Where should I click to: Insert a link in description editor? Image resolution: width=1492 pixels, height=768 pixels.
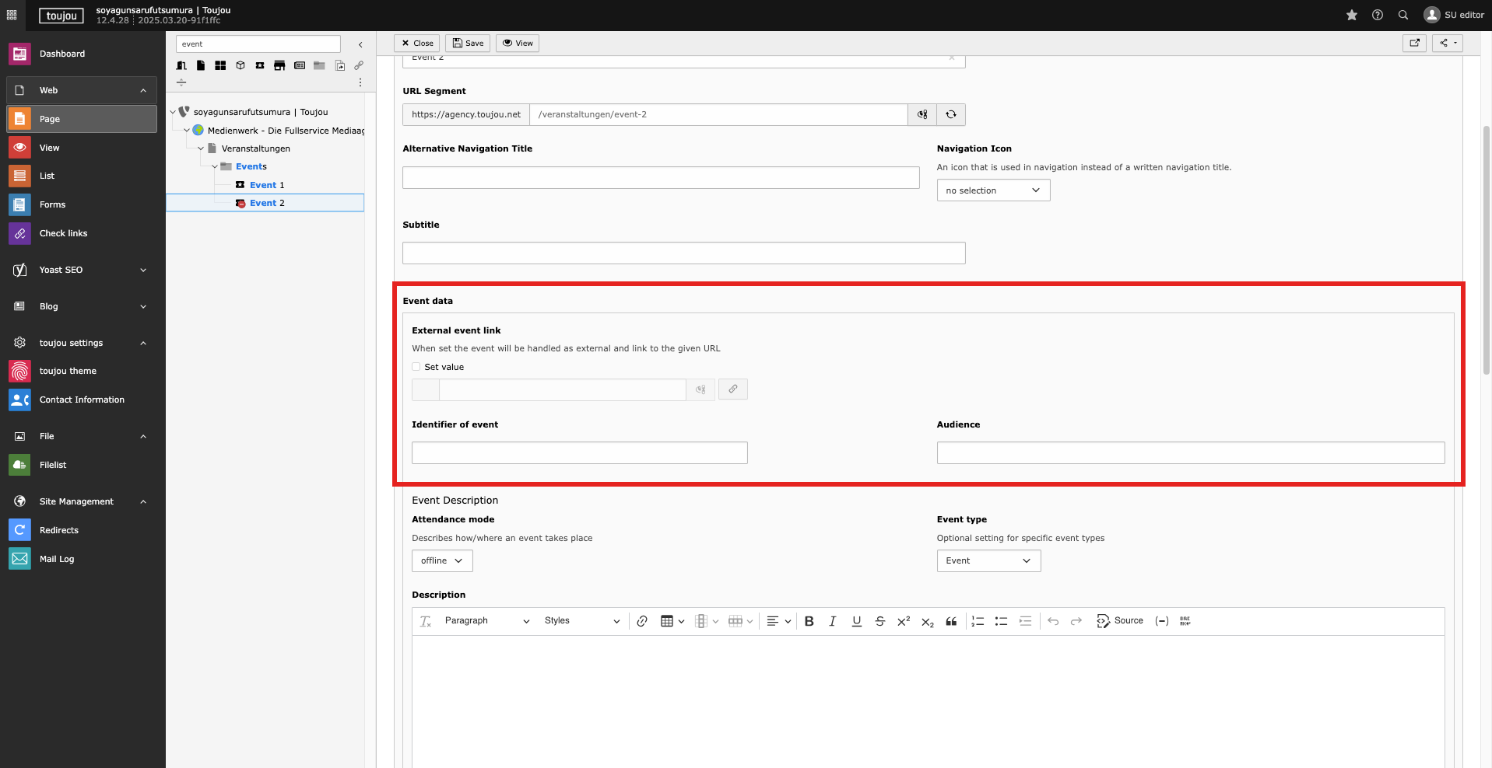click(642, 621)
